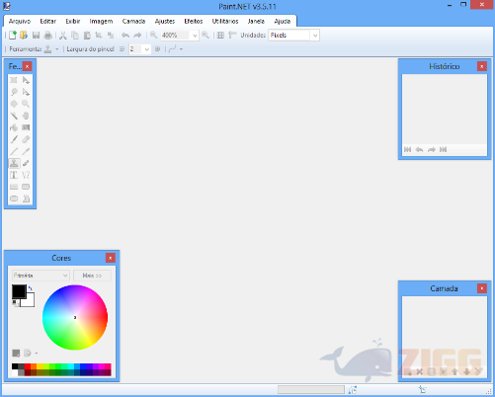
Task: Select the Rectangle Select tool
Action: point(14,80)
